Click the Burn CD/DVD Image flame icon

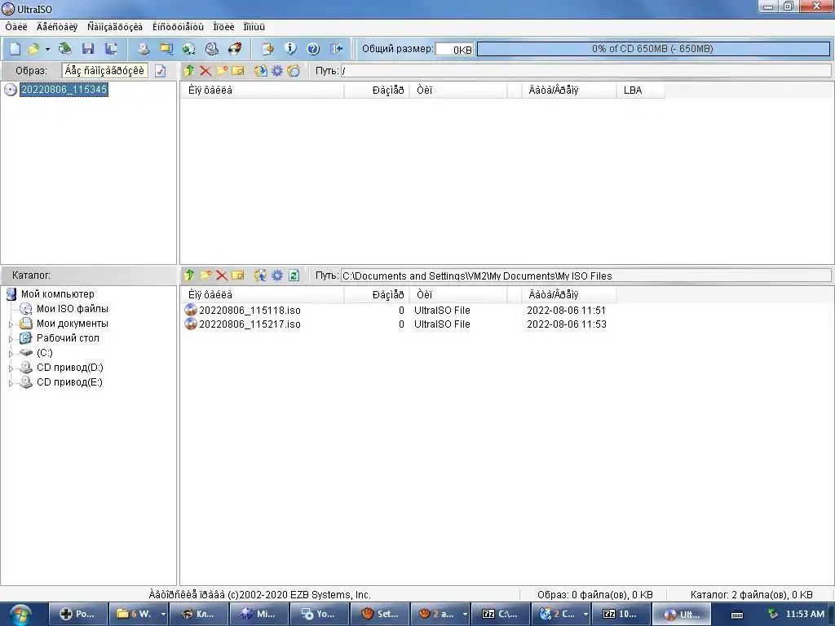click(235, 49)
